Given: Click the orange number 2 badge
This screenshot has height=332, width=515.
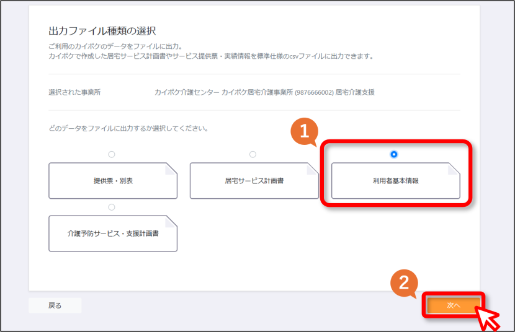Looking at the screenshot, I should pos(404,283).
